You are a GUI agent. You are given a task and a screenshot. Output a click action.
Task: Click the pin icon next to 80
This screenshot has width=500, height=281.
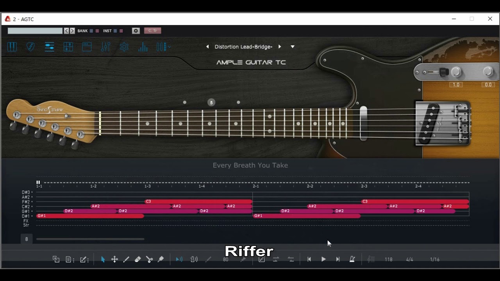point(243,260)
